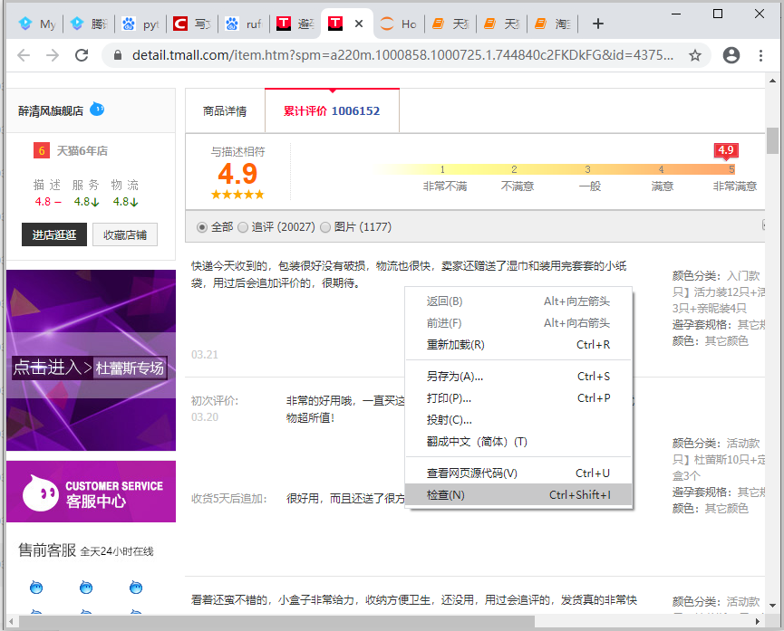The image size is (784, 631).
Task: Select the 追评 (20027) radio button
Action: pos(243,227)
